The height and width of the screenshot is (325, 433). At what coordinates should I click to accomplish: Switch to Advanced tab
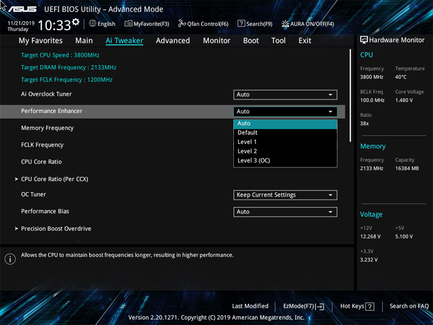point(173,41)
